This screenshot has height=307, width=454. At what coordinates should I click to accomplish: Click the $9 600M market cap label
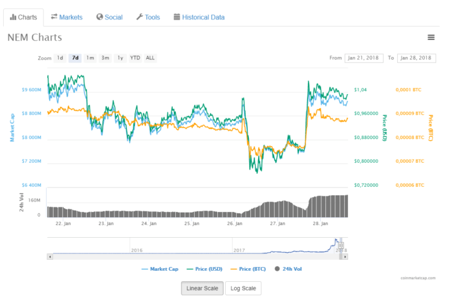coord(32,90)
